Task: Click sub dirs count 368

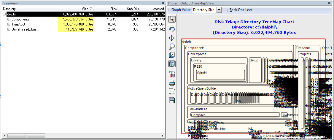Action: click(136, 29)
